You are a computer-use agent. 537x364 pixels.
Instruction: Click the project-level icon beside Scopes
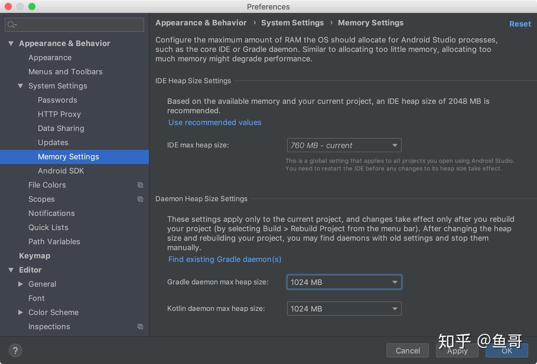(140, 199)
